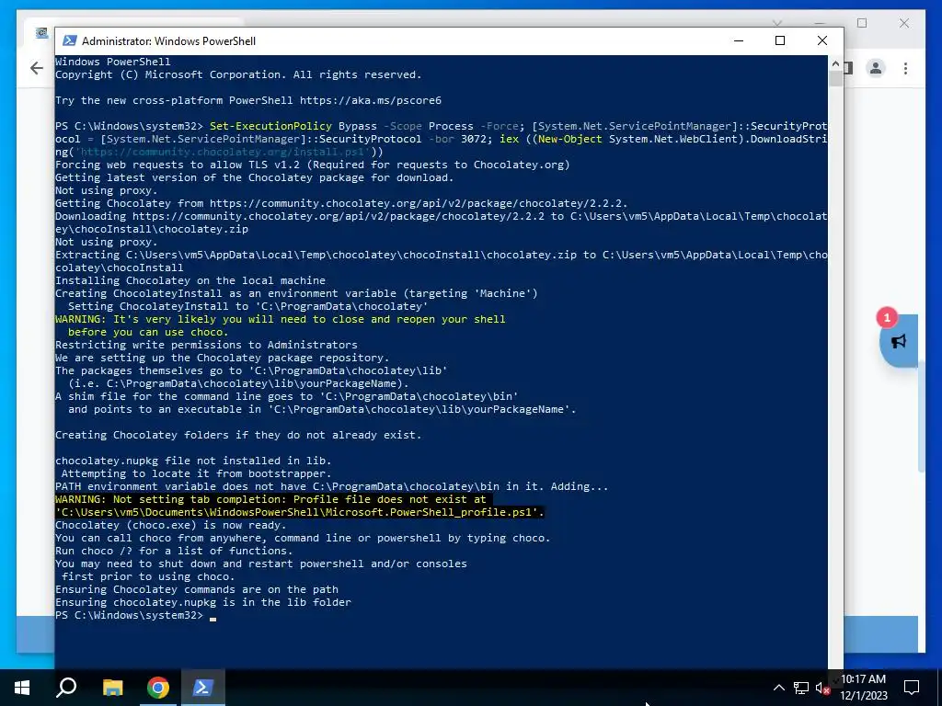Open the Chrome tab search chevron

click(x=777, y=23)
